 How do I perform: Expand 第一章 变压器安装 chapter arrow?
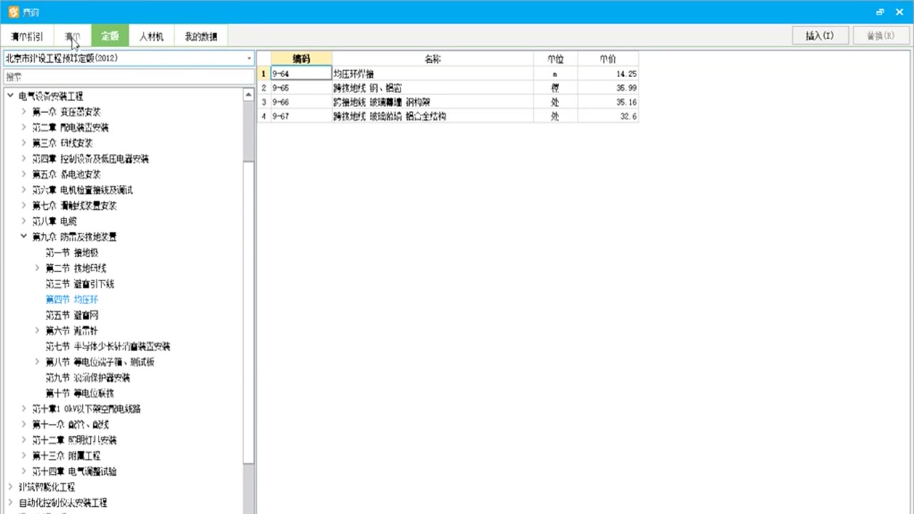point(24,111)
